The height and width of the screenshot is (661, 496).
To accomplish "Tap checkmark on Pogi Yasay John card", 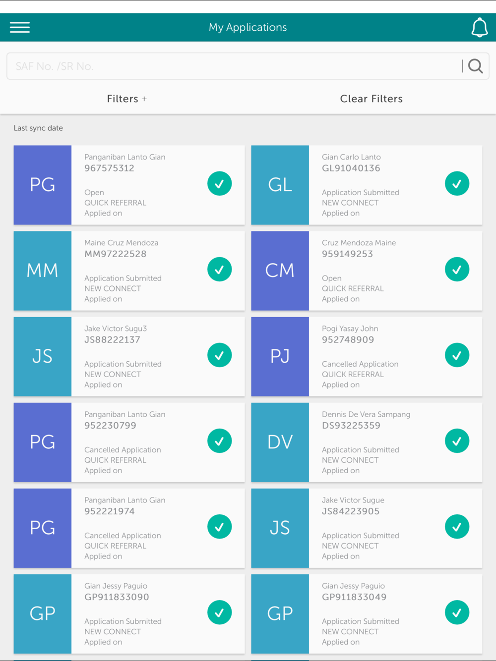I will point(457,355).
